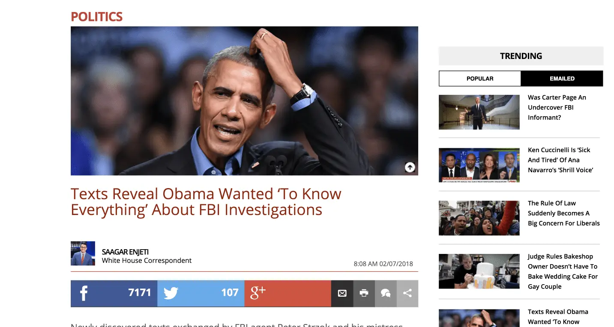Open 'Was Carter Page An Undercover FBI Informant?'
The image size is (614, 327).
point(557,107)
